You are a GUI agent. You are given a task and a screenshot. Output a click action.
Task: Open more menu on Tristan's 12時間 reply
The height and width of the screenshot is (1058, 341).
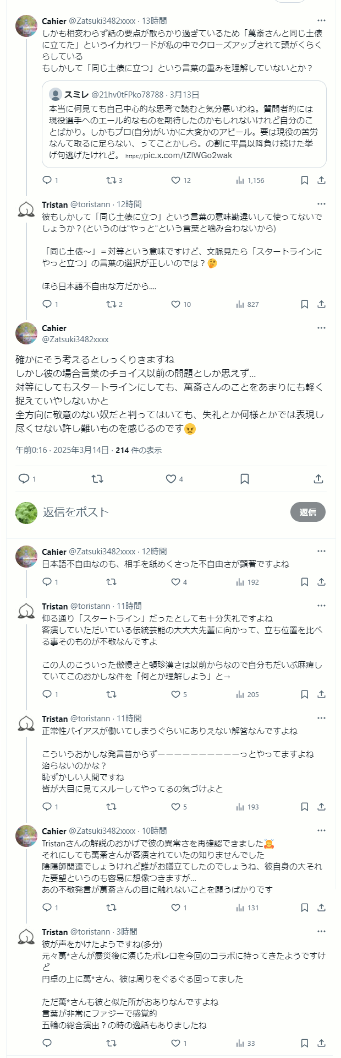coord(322,204)
